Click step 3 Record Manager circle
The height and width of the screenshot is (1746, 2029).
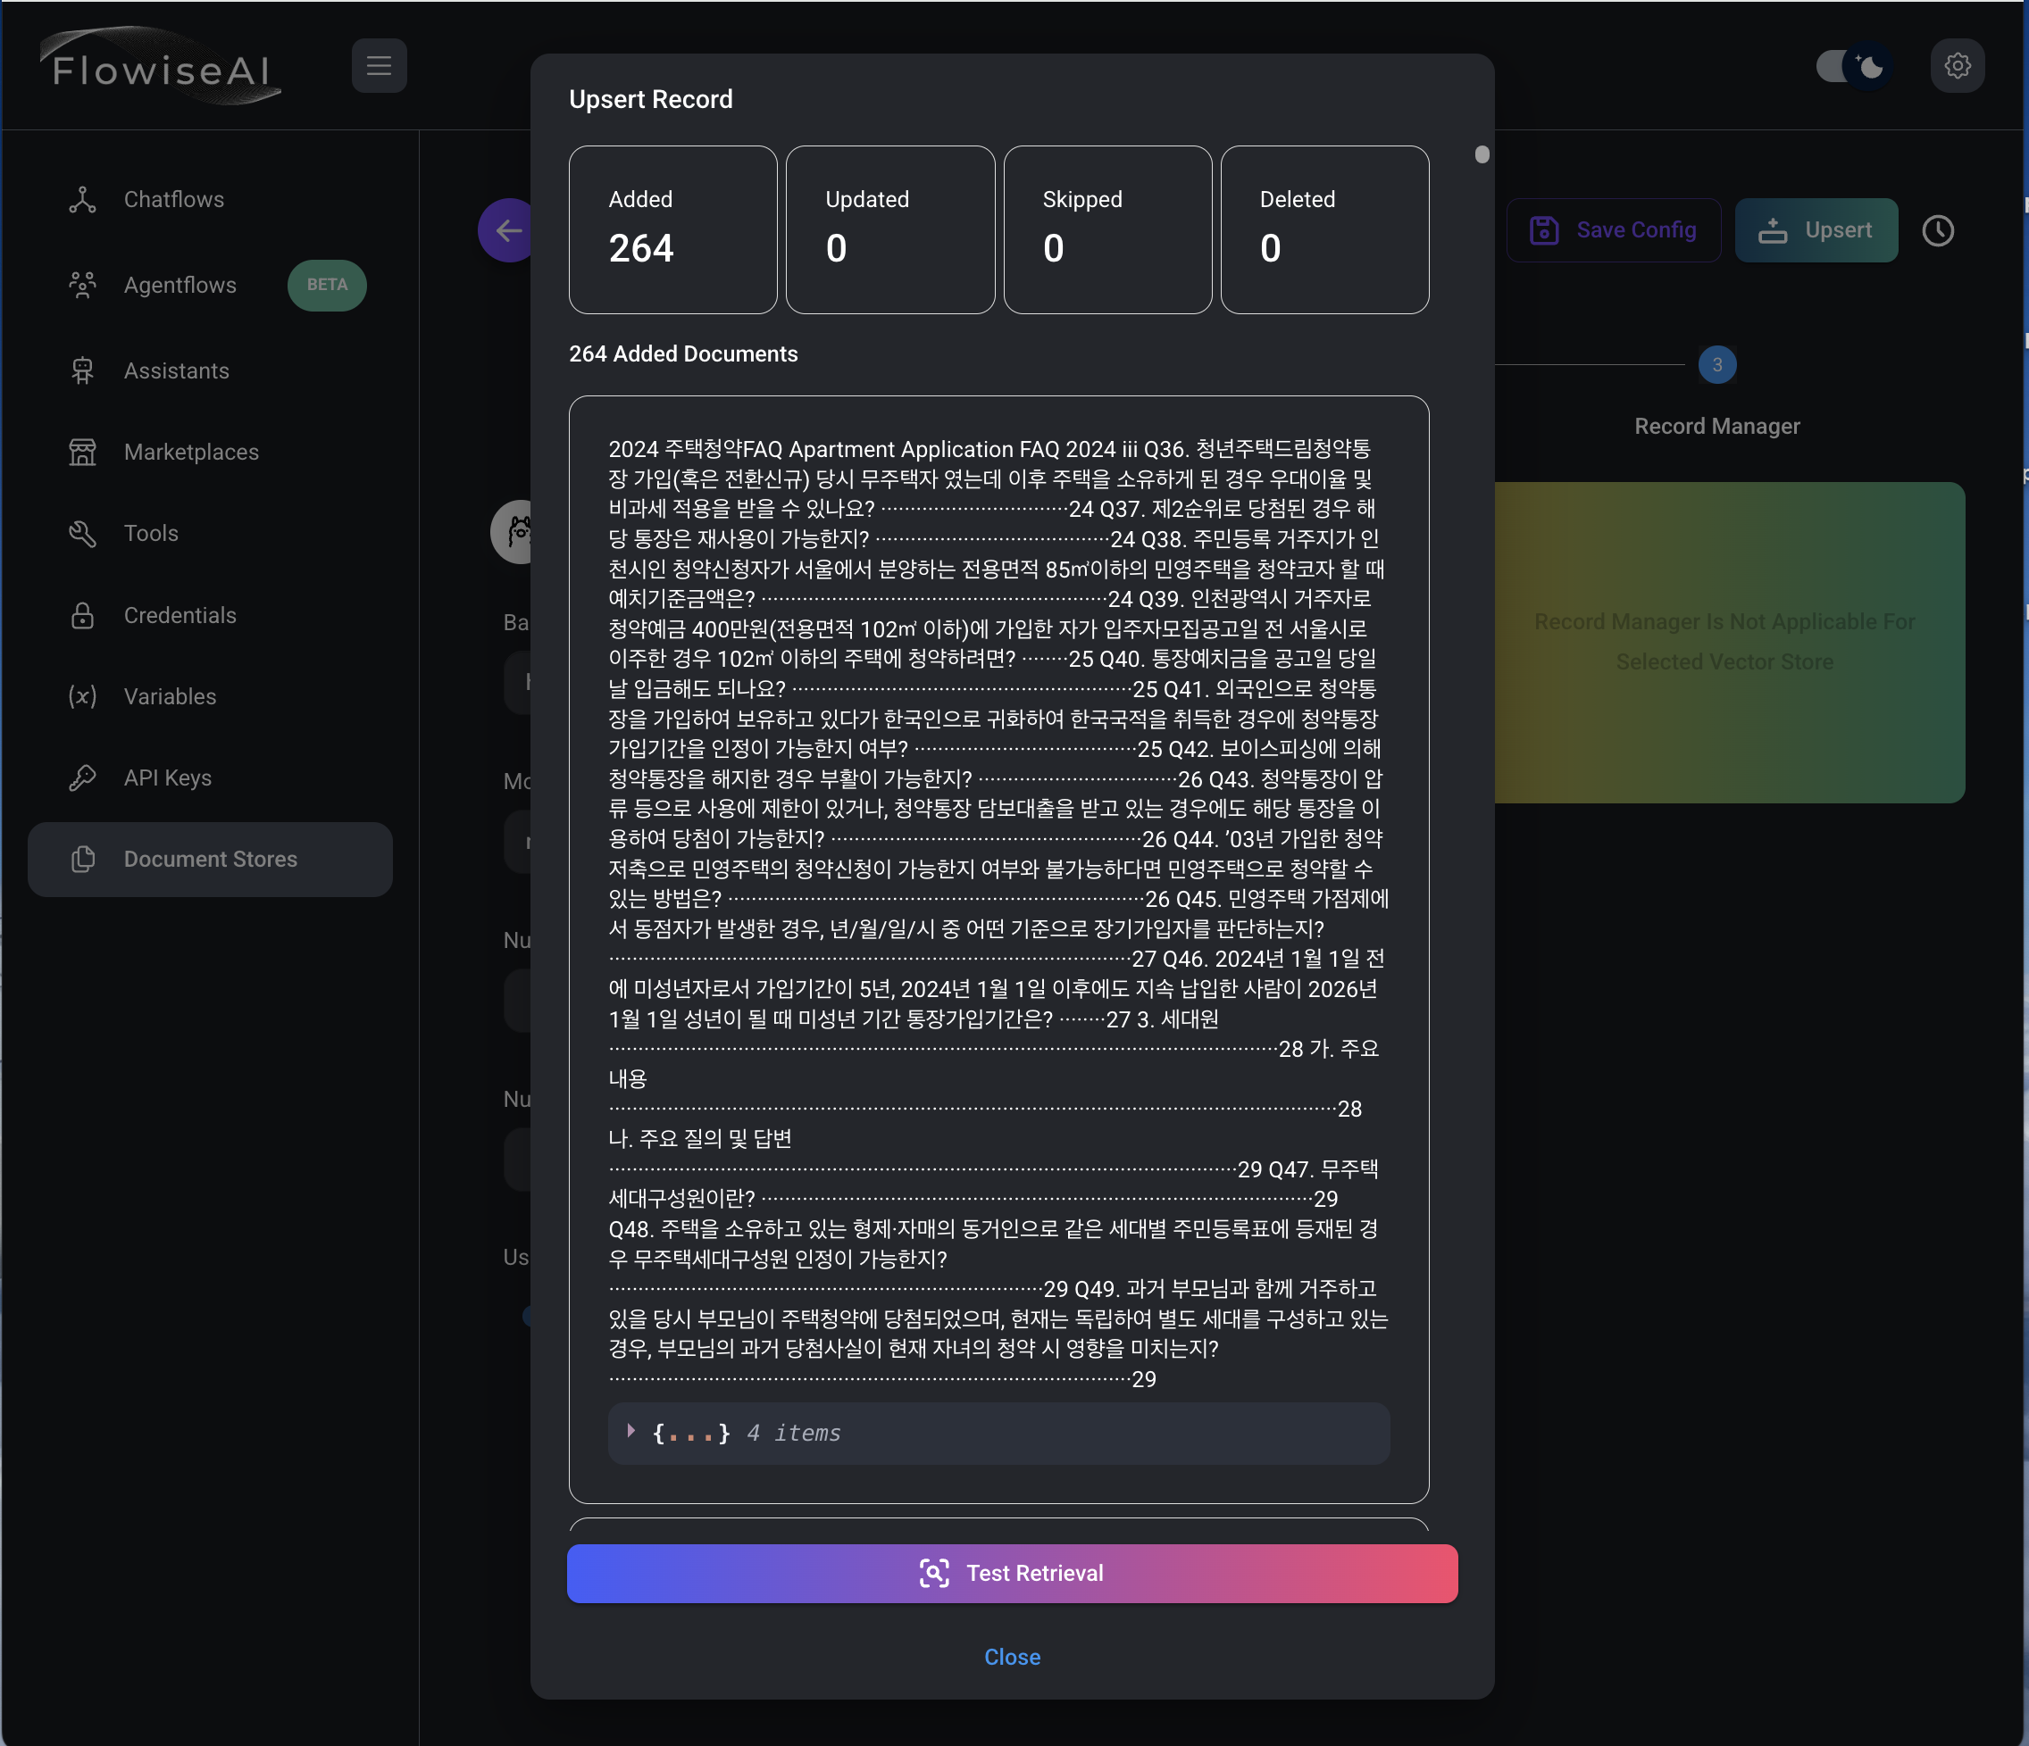pos(1716,365)
